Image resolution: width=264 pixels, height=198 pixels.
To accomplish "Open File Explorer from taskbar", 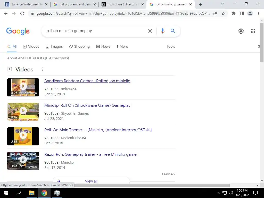I will 31,193.
